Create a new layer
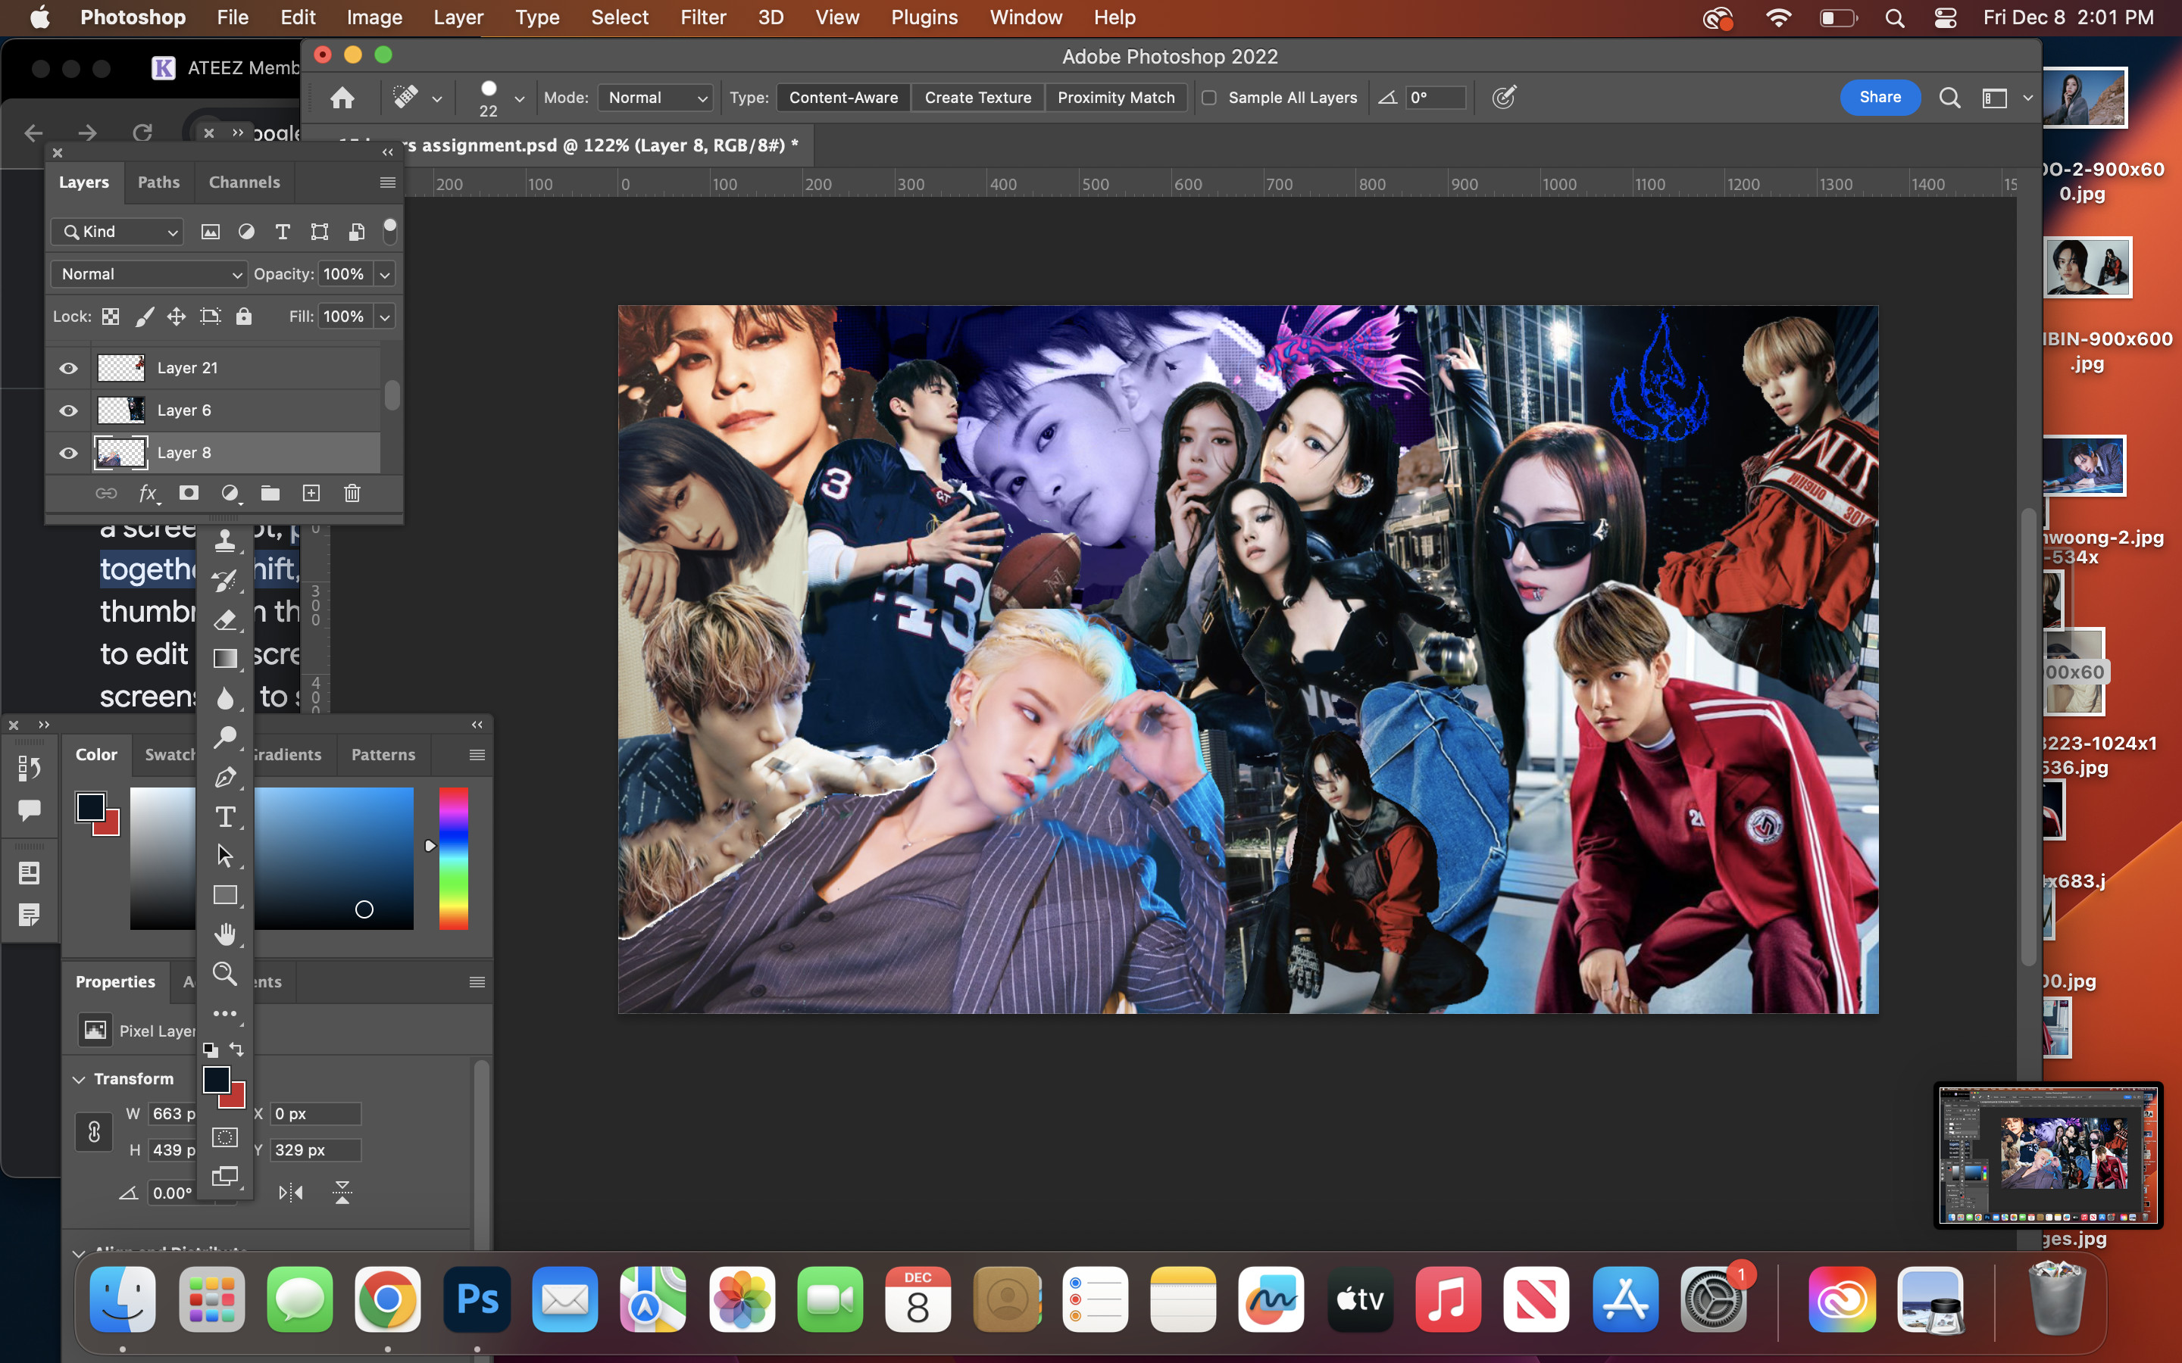This screenshot has width=2182, height=1363. (311, 493)
